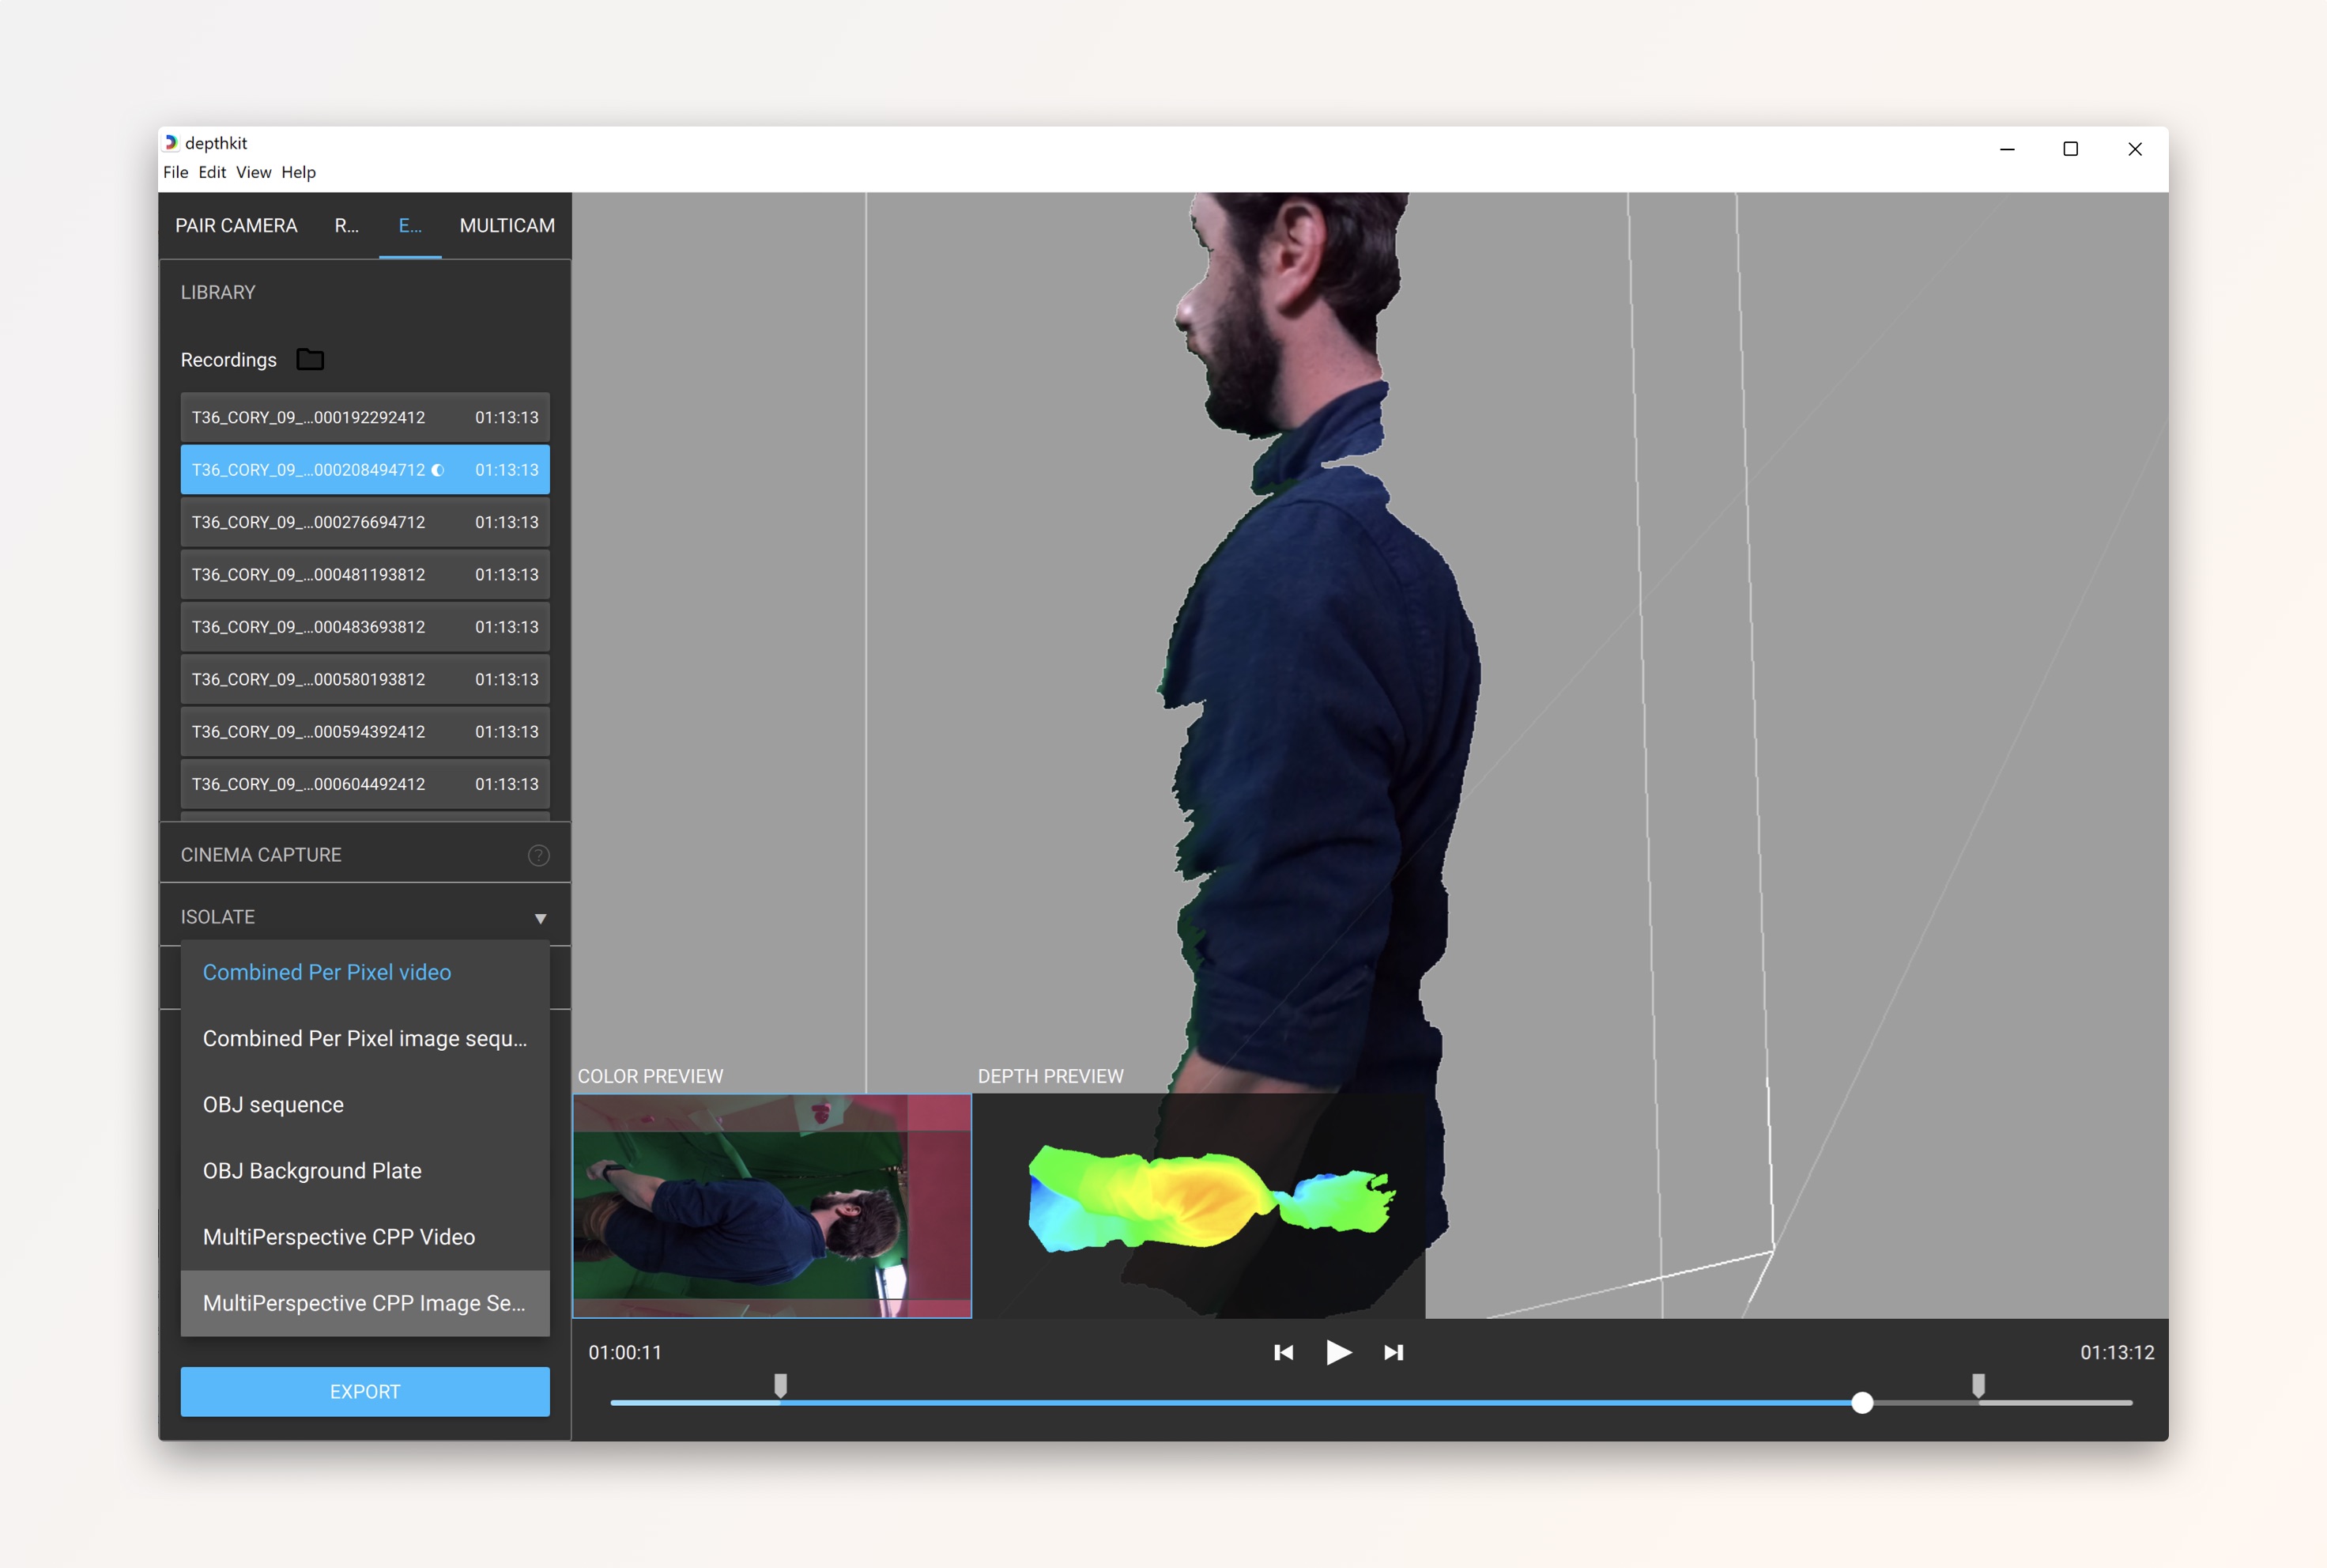The width and height of the screenshot is (2327, 1568).
Task: Switch to the PAIR CAMERA tab
Action: pos(236,226)
